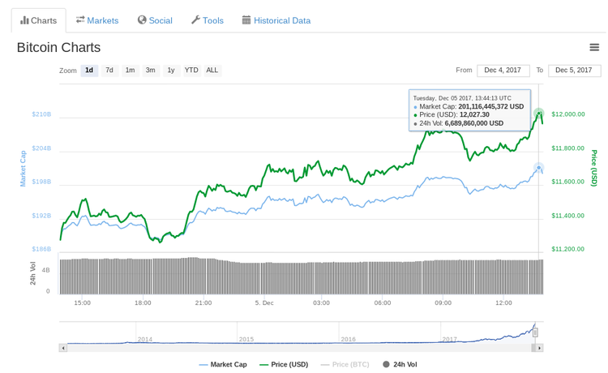608x373 pixels.
Task: Click the $11,600.00 price axis label
Action: 568,182
